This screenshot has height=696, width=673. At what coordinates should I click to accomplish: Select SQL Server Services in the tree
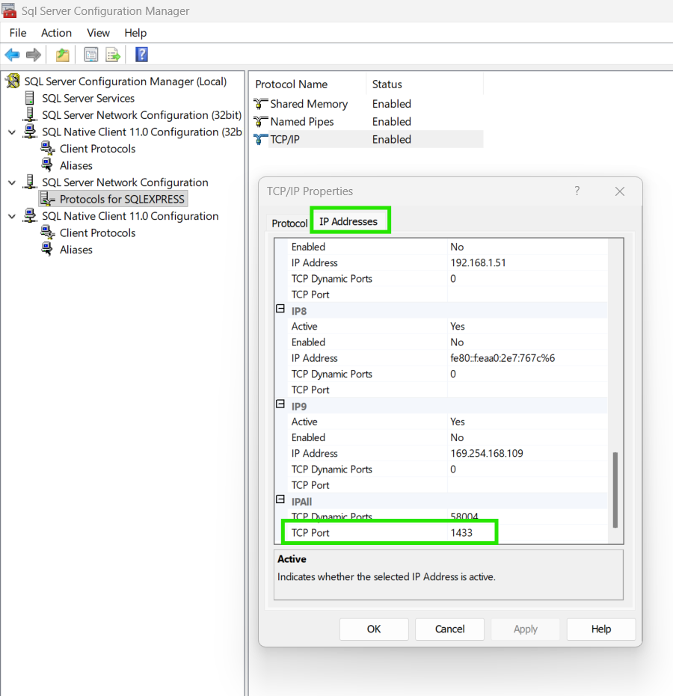[87, 98]
